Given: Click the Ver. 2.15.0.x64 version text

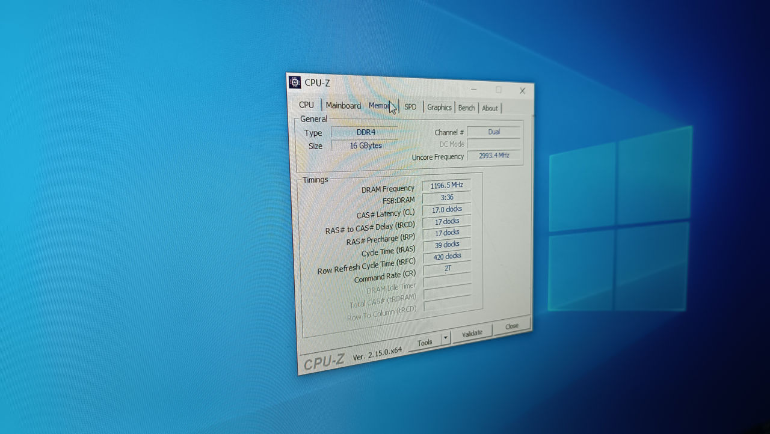Looking at the screenshot, I should pos(377,353).
